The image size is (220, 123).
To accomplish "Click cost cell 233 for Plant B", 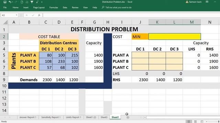I will point(59,61).
